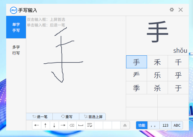This screenshot has height=137, width=193.
Task: Choose candidate character 乎
Action: [x=178, y=75]
